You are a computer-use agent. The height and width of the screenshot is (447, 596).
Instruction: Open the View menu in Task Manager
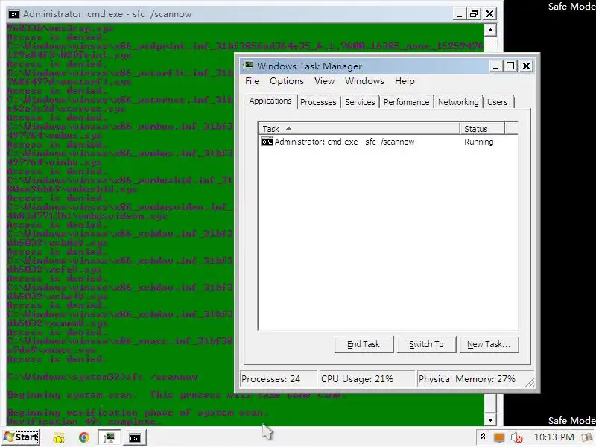tap(324, 81)
